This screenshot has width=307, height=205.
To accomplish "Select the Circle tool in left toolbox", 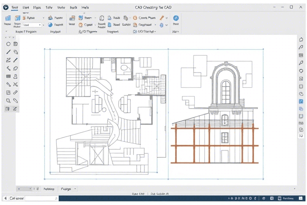I will pyautogui.click(x=8, y=44).
